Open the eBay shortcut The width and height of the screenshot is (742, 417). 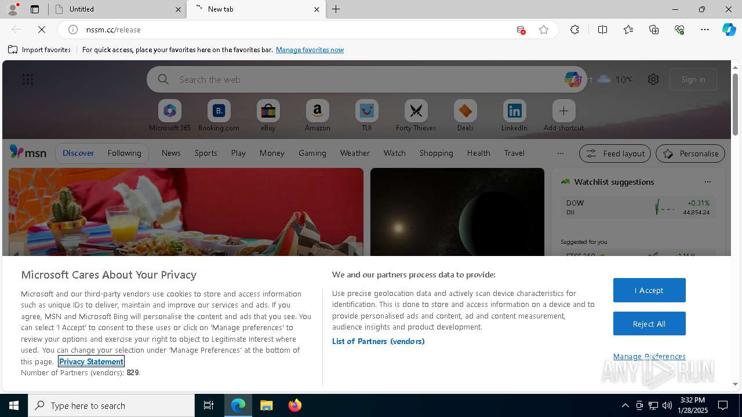268,116
